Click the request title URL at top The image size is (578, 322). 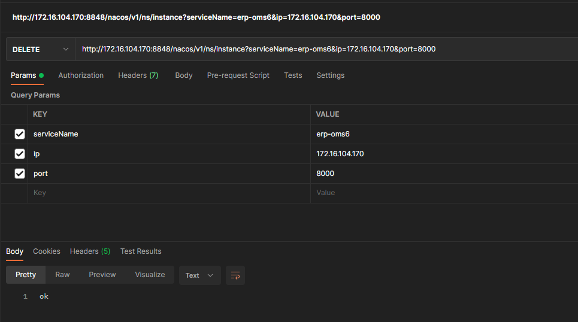click(196, 17)
